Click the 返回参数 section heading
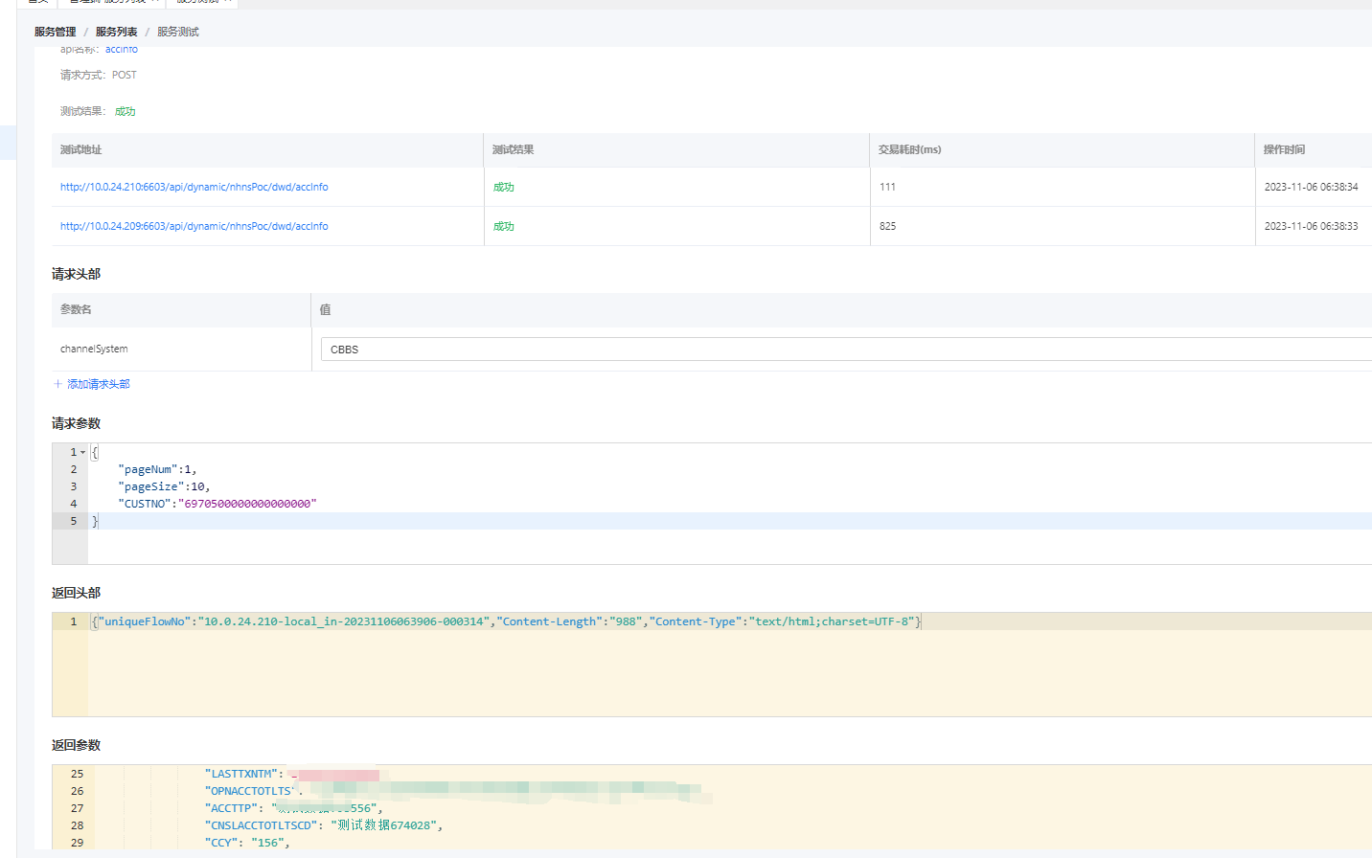 tap(76, 745)
